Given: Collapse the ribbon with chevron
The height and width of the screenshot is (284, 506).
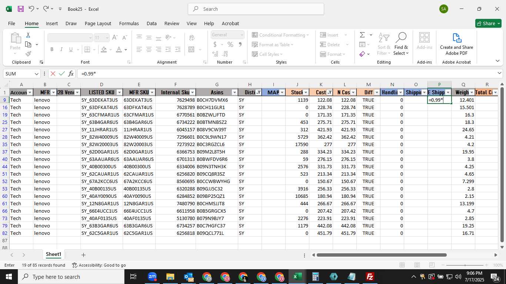Looking at the screenshot, I should click(497, 61).
